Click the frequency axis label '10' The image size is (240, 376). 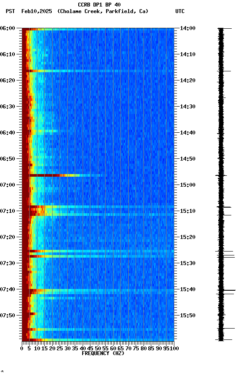click(37, 349)
